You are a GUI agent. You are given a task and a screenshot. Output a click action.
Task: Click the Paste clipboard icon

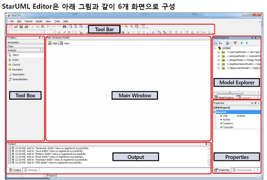pos(43,27)
